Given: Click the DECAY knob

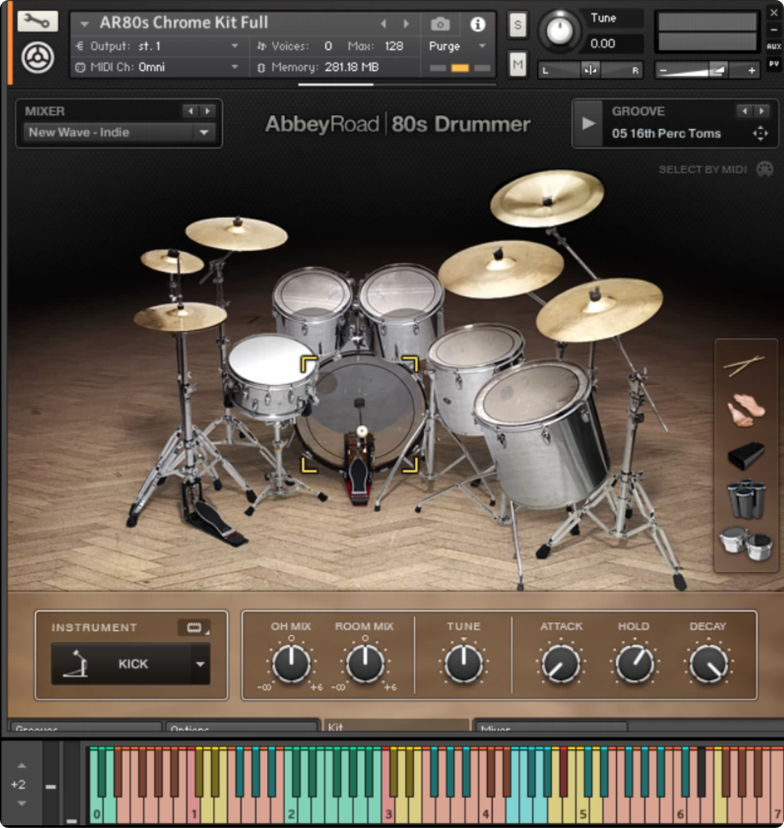Looking at the screenshot, I should tap(708, 663).
